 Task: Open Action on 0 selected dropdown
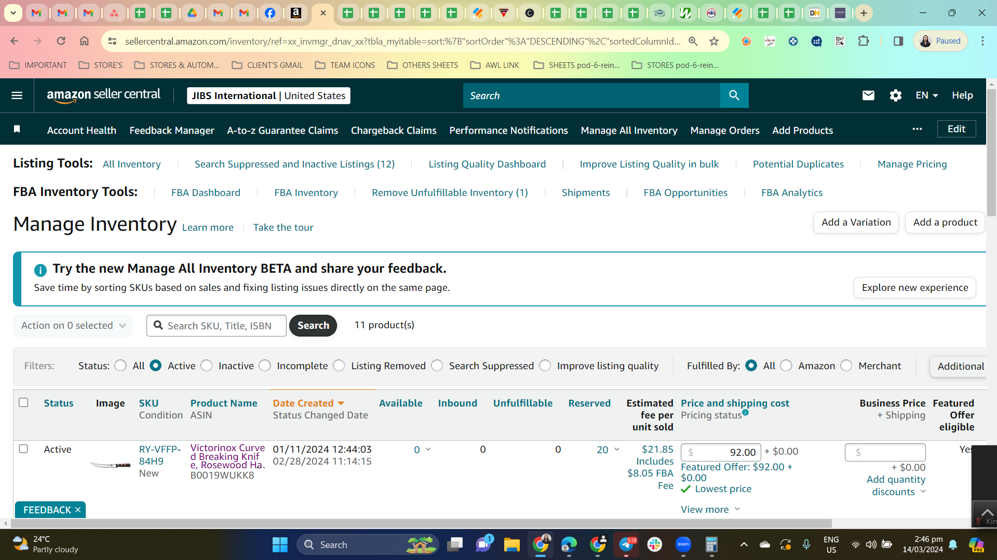point(73,326)
